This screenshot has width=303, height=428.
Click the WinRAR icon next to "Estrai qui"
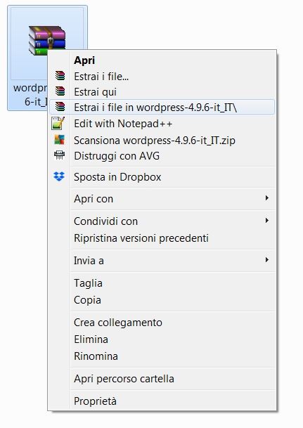click(60, 91)
